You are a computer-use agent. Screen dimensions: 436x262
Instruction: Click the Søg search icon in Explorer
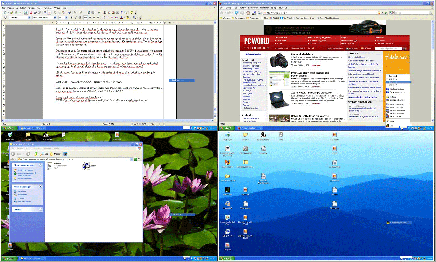43,154
